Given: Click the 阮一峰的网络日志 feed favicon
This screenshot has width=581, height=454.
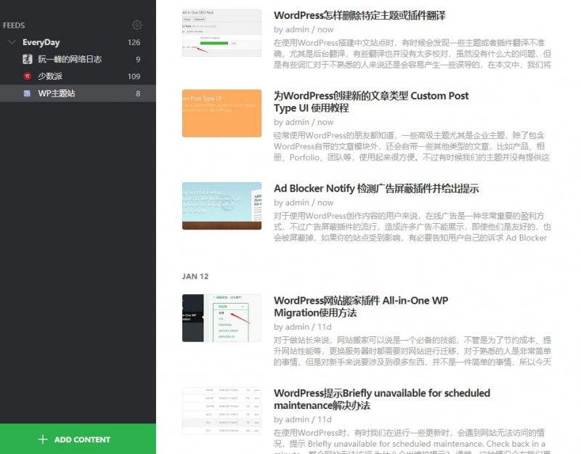Looking at the screenshot, I should coord(27,60).
